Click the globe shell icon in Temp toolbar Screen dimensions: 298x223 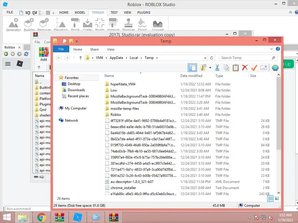point(275,68)
